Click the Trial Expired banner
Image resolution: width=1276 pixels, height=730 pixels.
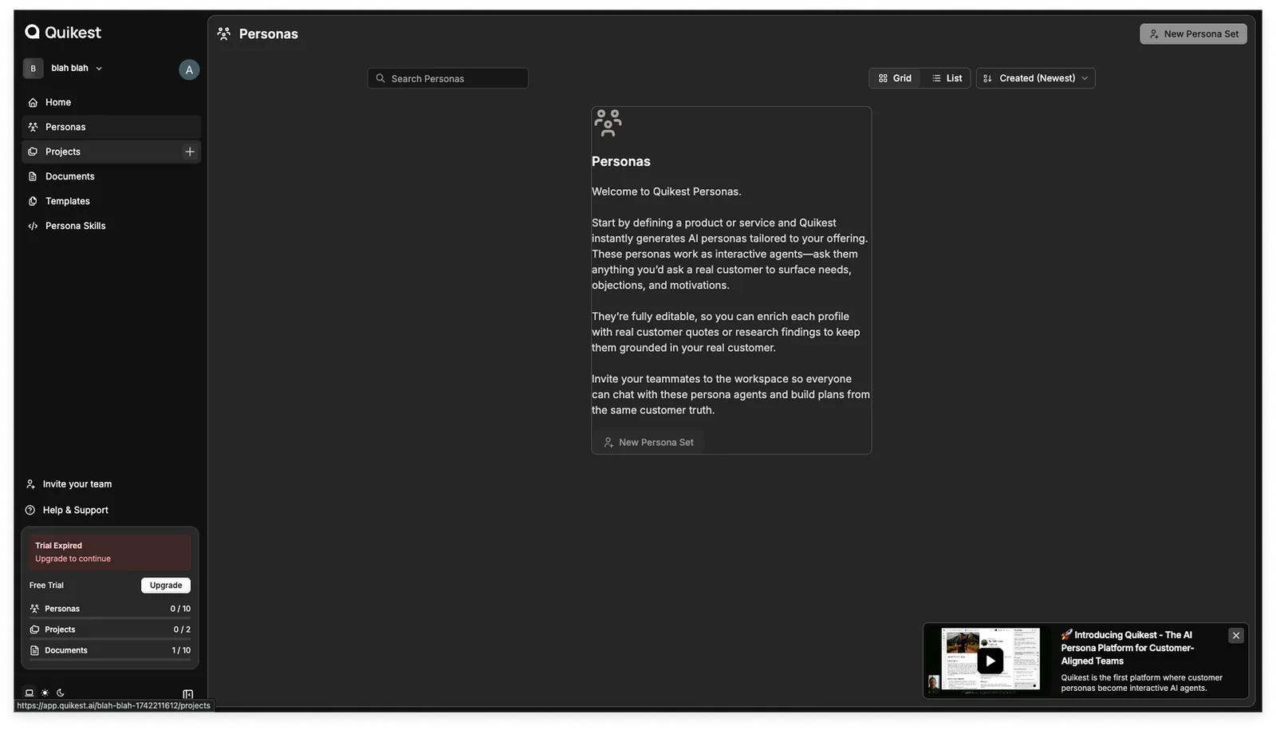coord(110,552)
